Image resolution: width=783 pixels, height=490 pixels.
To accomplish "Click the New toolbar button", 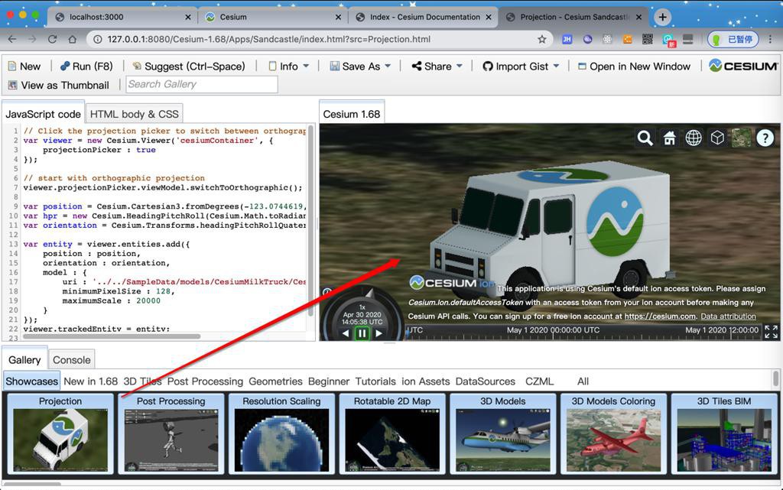I will 24,67.
